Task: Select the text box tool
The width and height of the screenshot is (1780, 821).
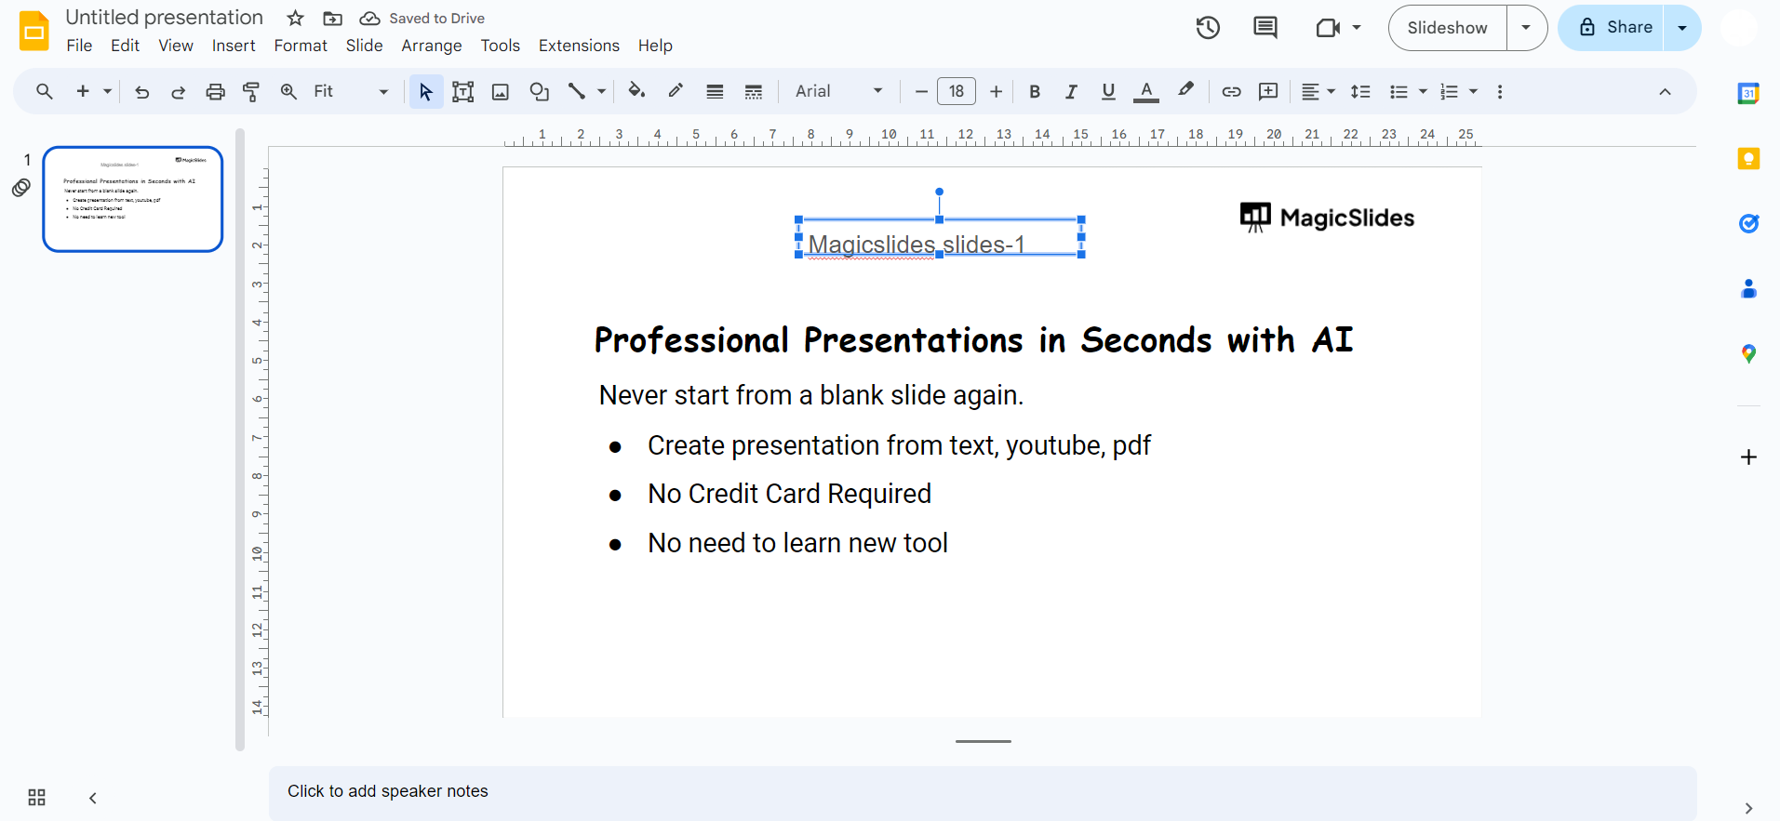Action: point(462,91)
